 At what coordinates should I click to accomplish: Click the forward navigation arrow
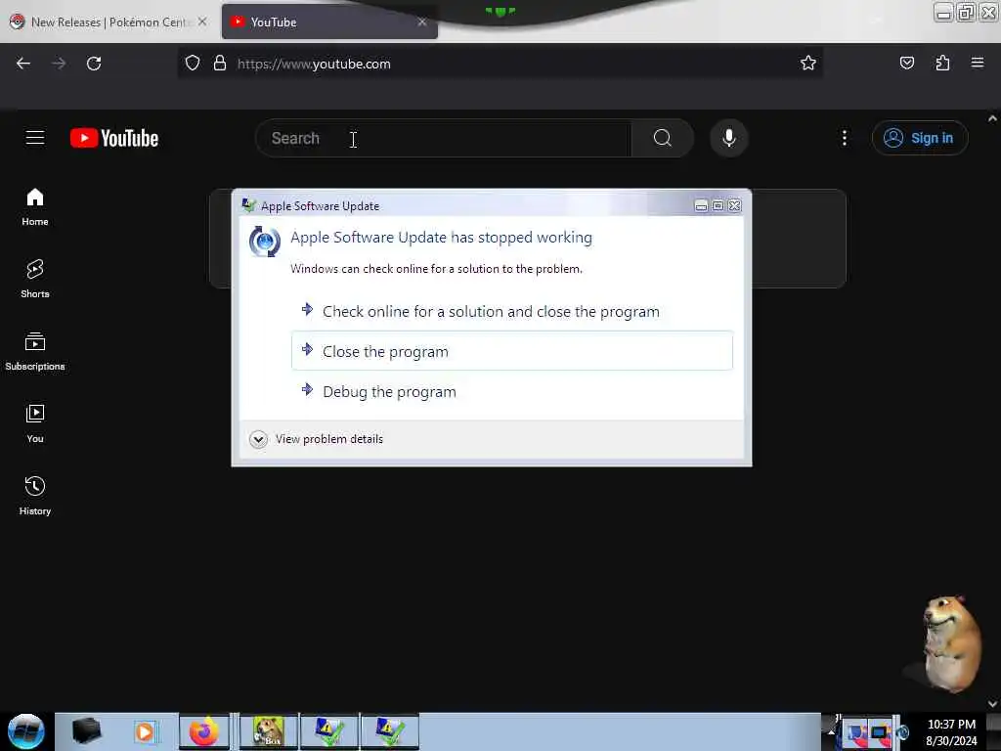pyautogui.click(x=59, y=64)
